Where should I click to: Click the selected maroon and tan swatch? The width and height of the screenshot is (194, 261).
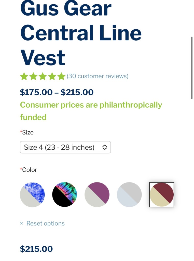pyautogui.click(x=162, y=195)
